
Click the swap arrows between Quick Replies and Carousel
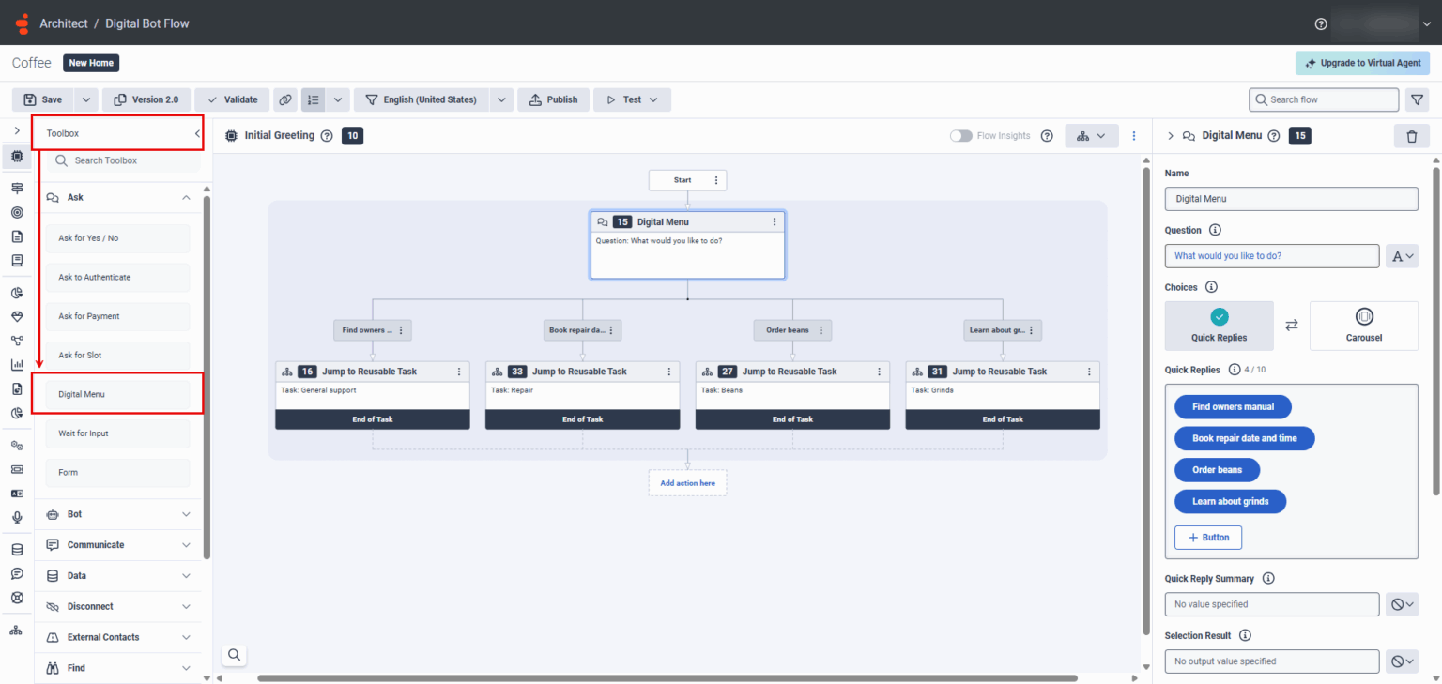pyautogui.click(x=1291, y=326)
